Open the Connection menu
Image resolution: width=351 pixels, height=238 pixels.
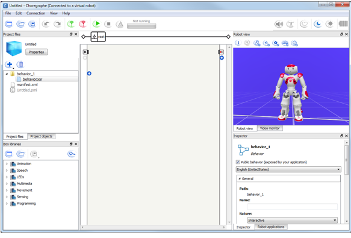(x=36, y=13)
